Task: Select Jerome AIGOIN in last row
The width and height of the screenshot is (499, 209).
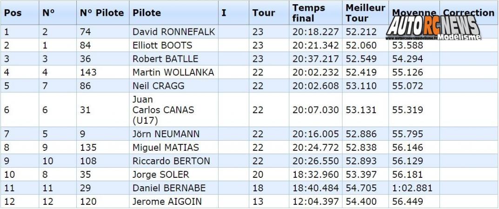Action: pos(167,202)
